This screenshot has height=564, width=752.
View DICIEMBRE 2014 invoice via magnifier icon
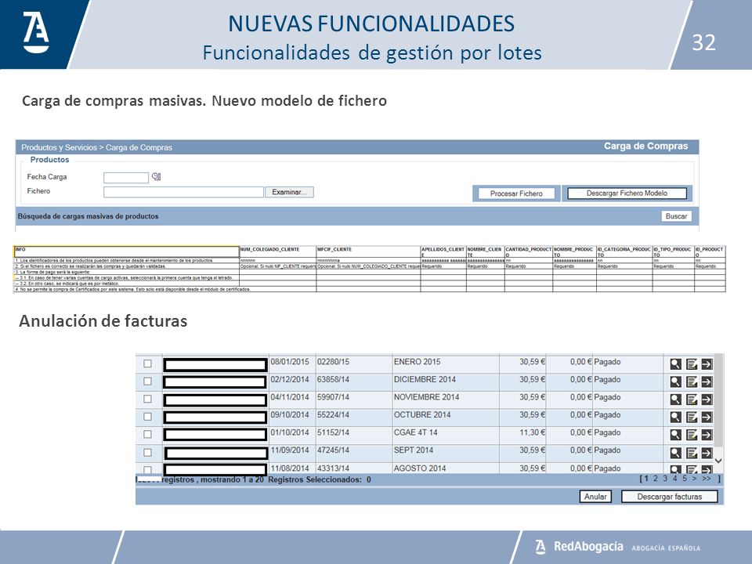coord(675,381)
